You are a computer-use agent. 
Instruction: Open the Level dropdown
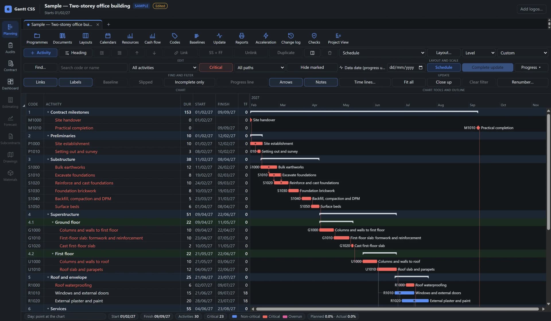tap(479, 53)
